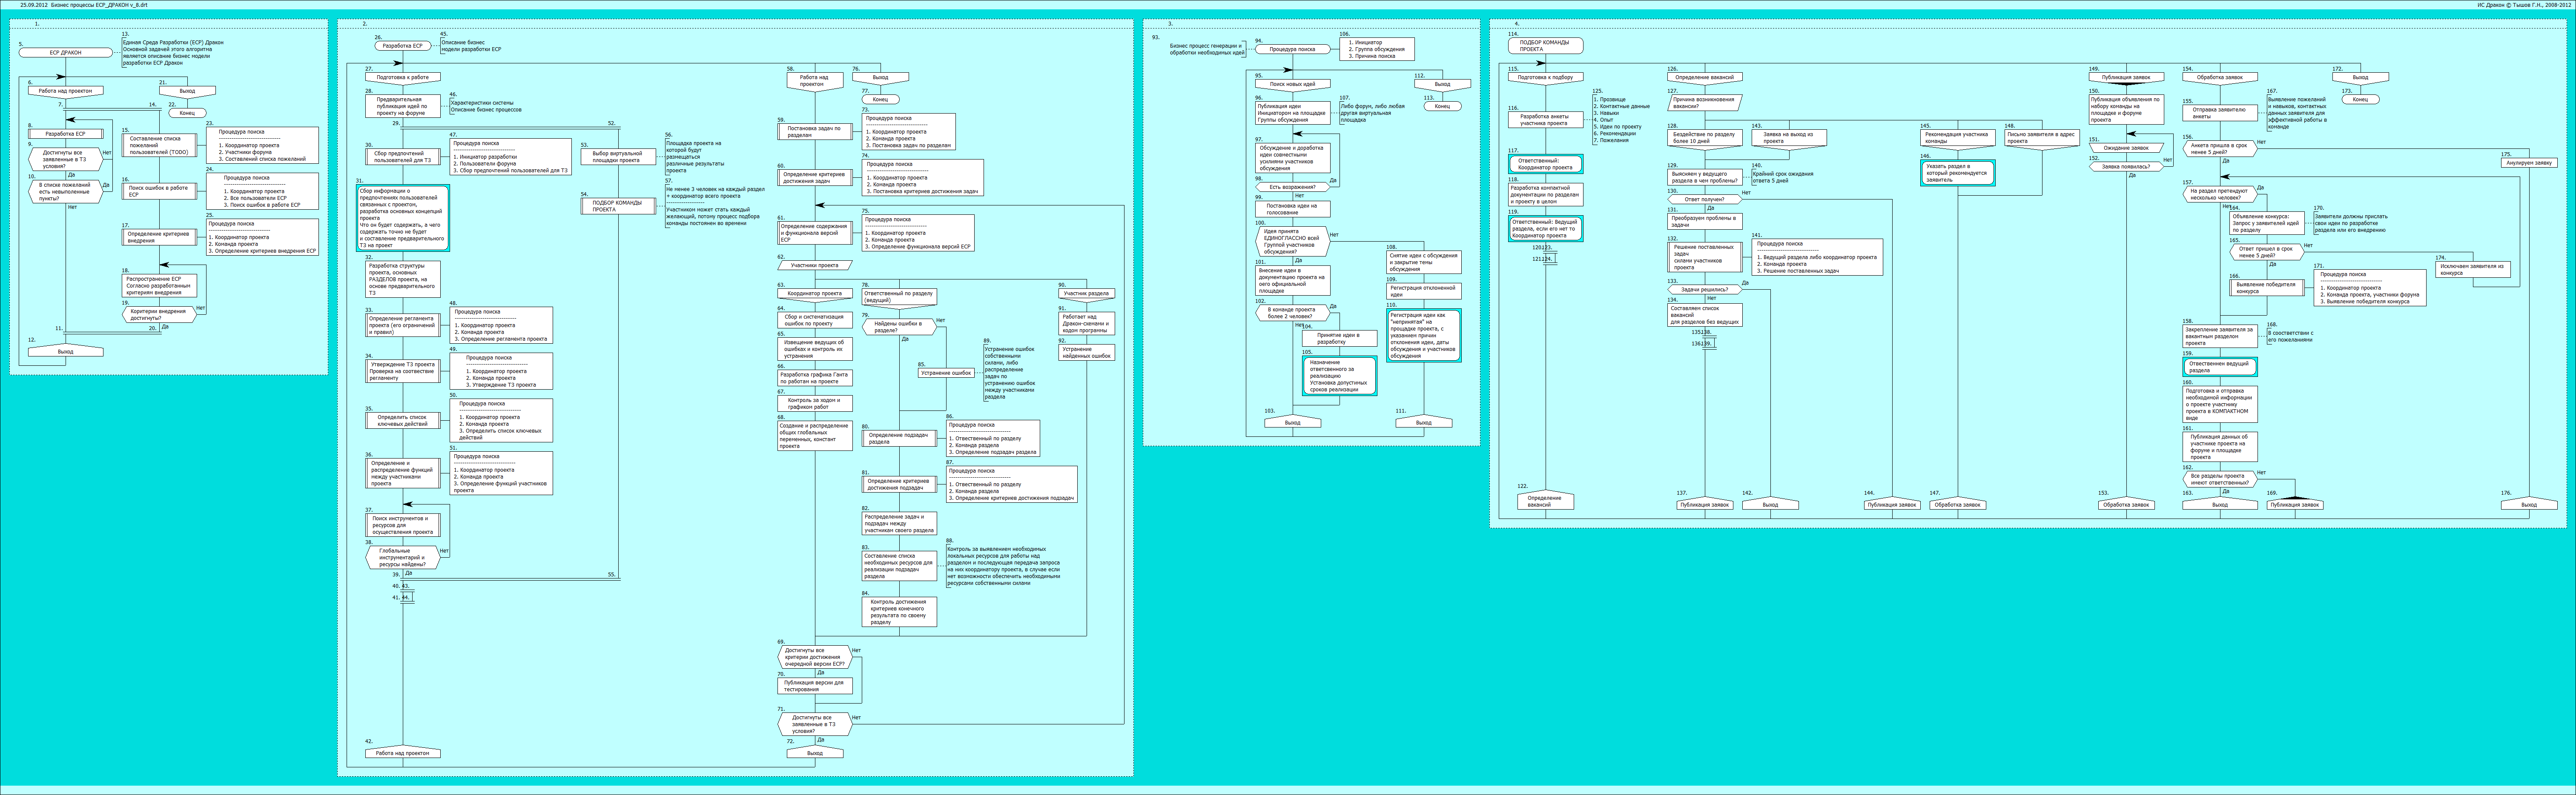The image size is (2576, 795).
Task: Click 'Подготовка к работе' branch header
Action: (x=403, y=77)
